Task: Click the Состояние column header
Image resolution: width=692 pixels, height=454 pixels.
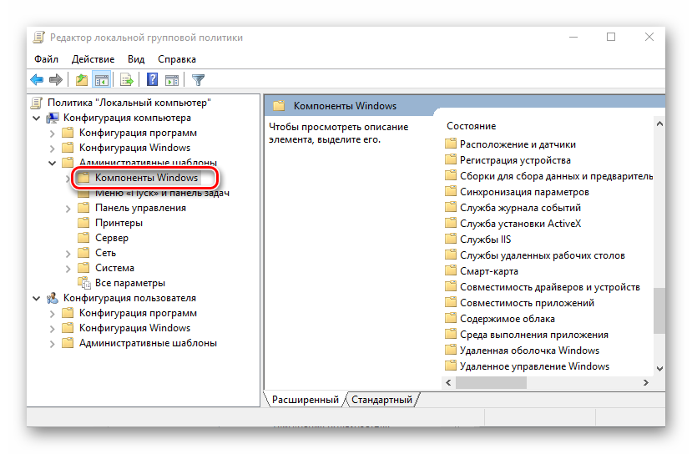Action: (x=471, y=126)
